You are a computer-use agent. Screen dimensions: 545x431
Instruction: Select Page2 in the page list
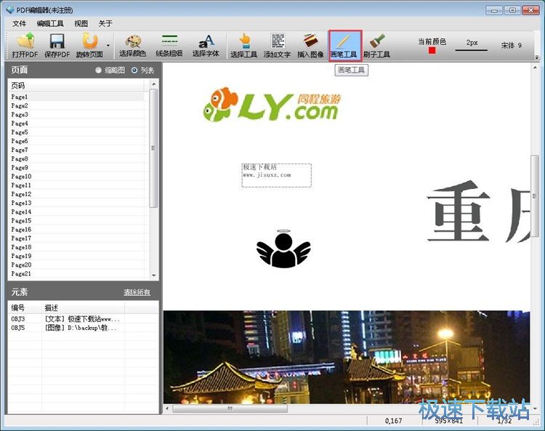coord(76,105)
